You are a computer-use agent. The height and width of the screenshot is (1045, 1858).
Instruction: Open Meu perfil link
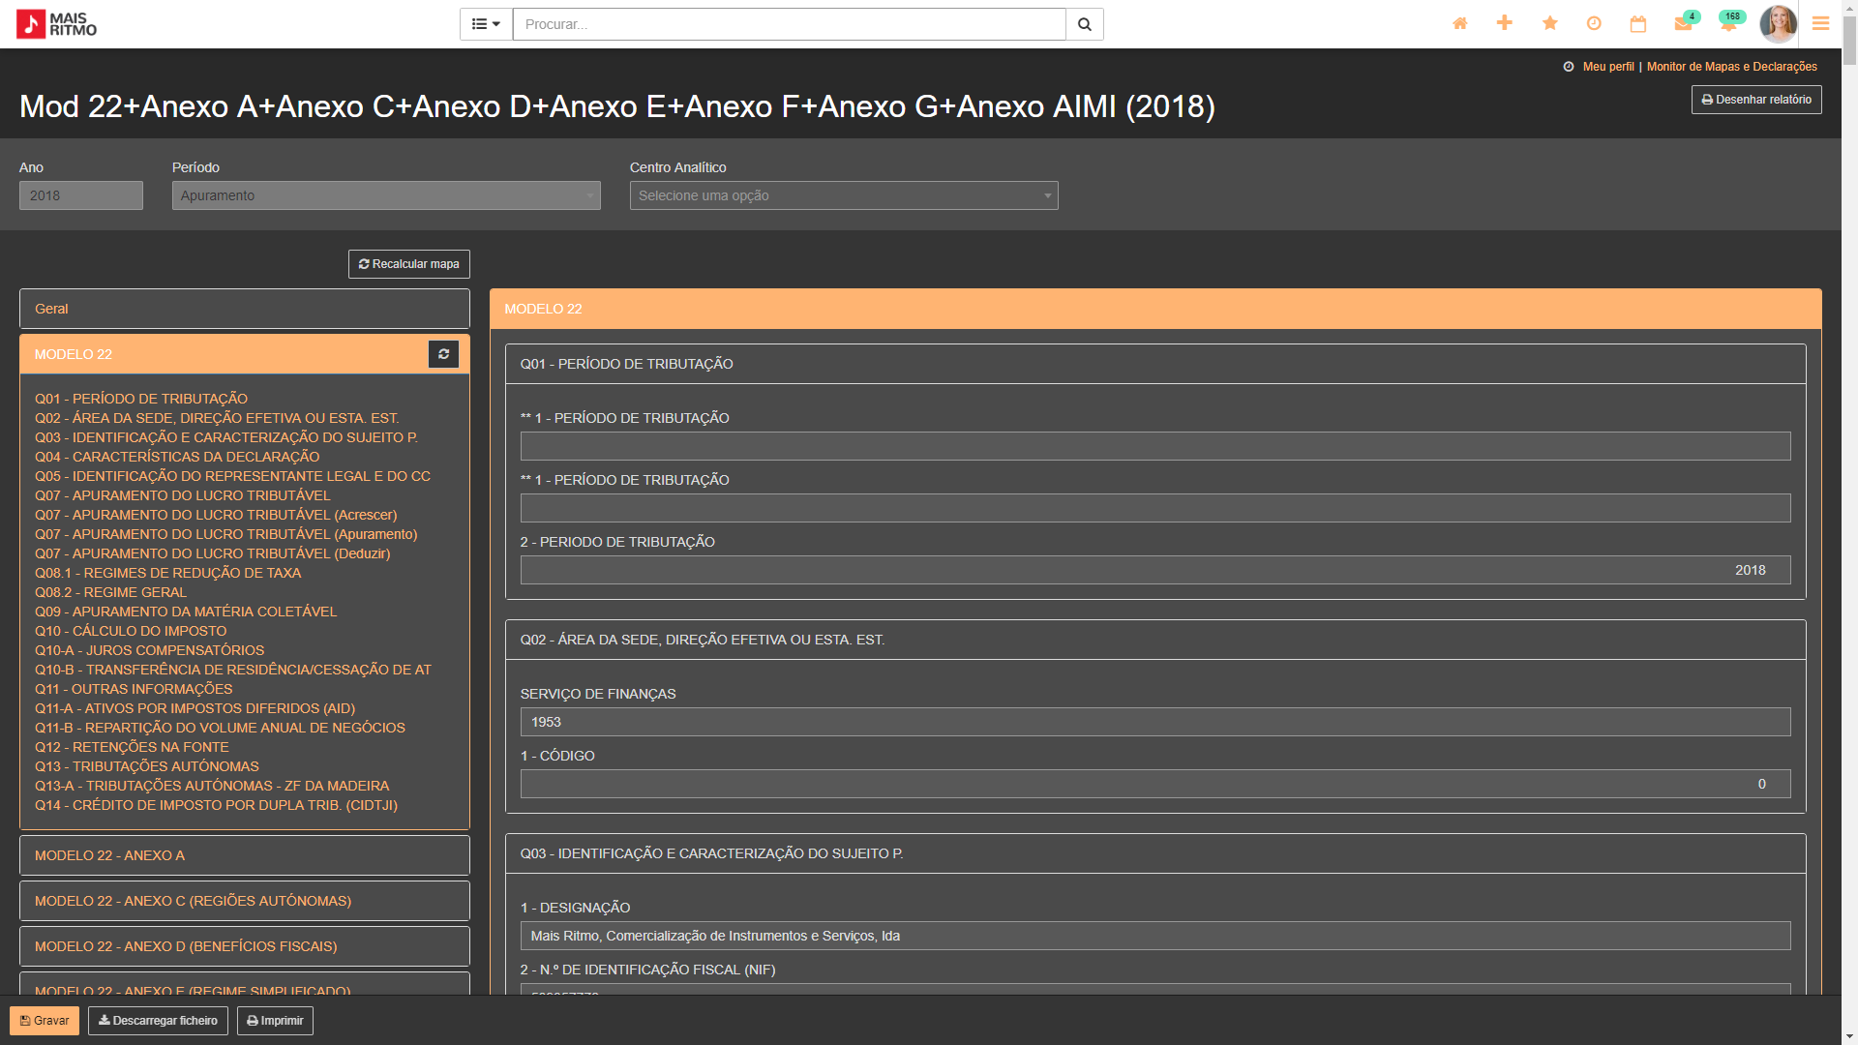[x=1608, y=67]
